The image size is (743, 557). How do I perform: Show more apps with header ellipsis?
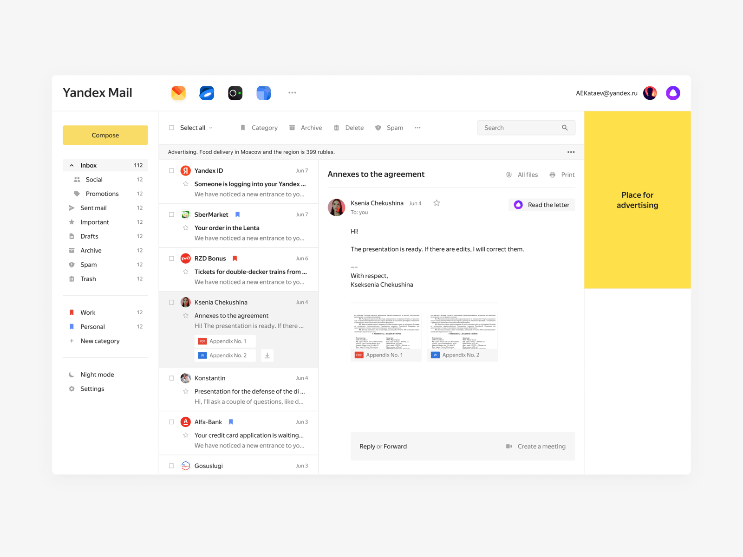point(292,93)
